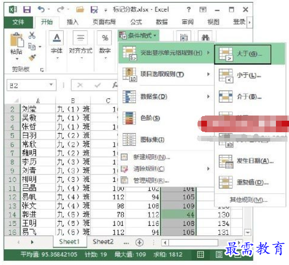Click horizontal scrollbar left arrow
289x265 pixels.
tap(165, 243)
